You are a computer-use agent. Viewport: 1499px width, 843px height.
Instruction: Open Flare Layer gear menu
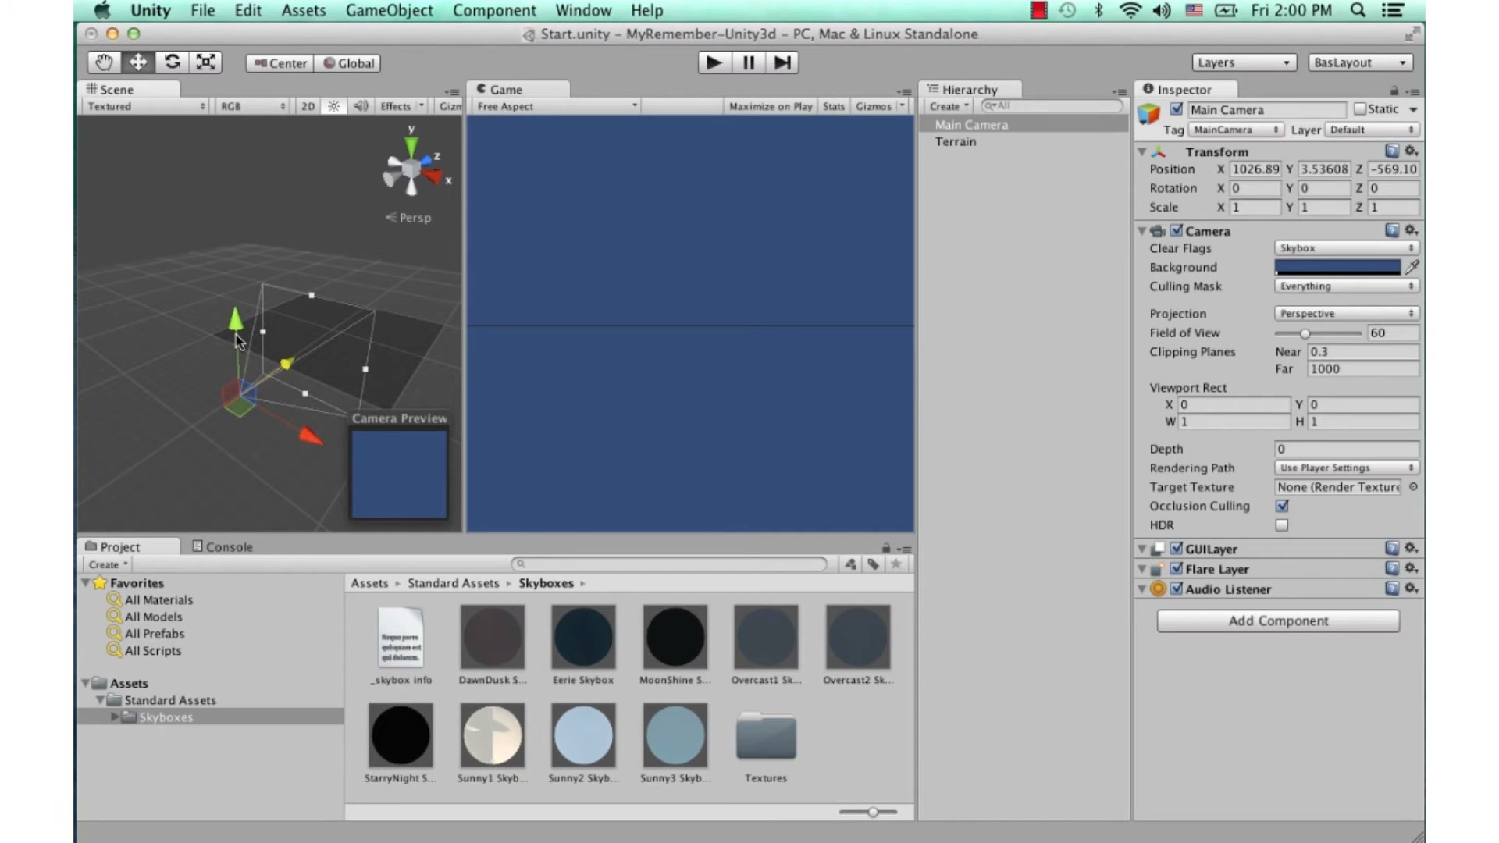[1411, 568]
